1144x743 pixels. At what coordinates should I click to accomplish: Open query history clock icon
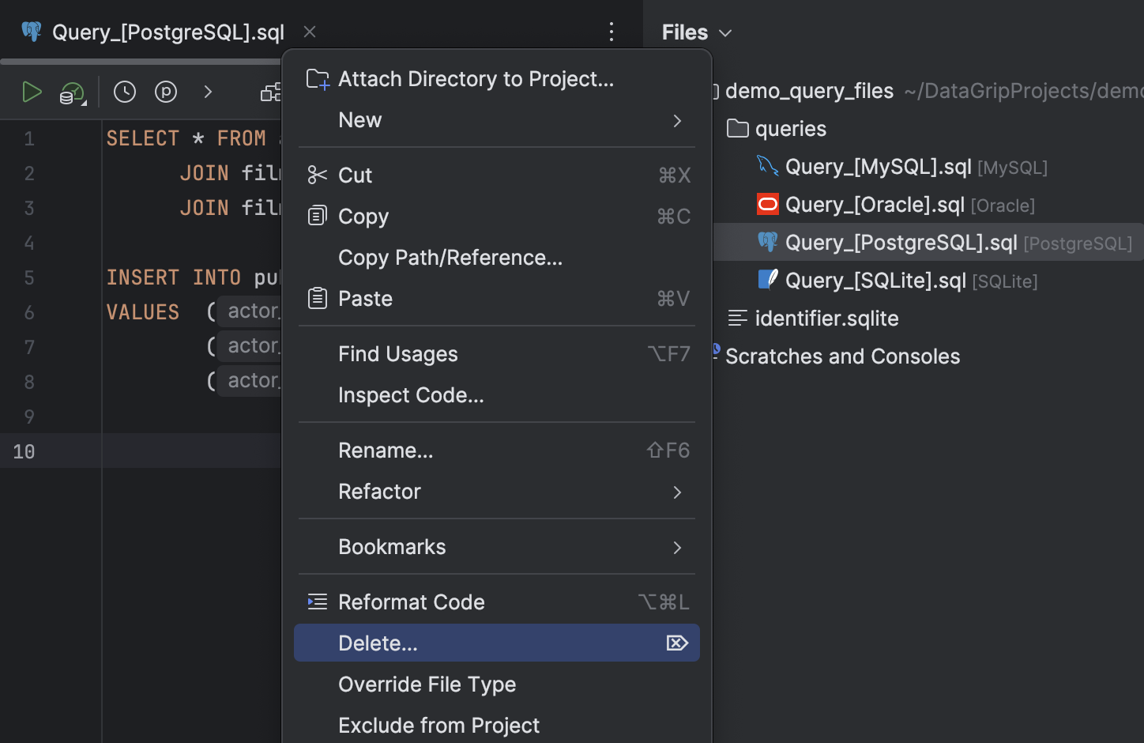[125, 92]
